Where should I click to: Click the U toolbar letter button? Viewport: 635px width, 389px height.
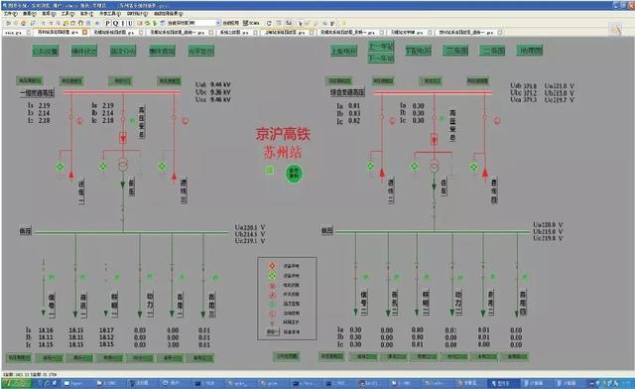click(130, 23)
